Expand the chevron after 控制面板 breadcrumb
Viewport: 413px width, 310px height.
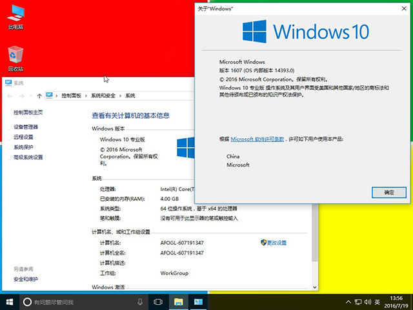click(x=86, y=96)
